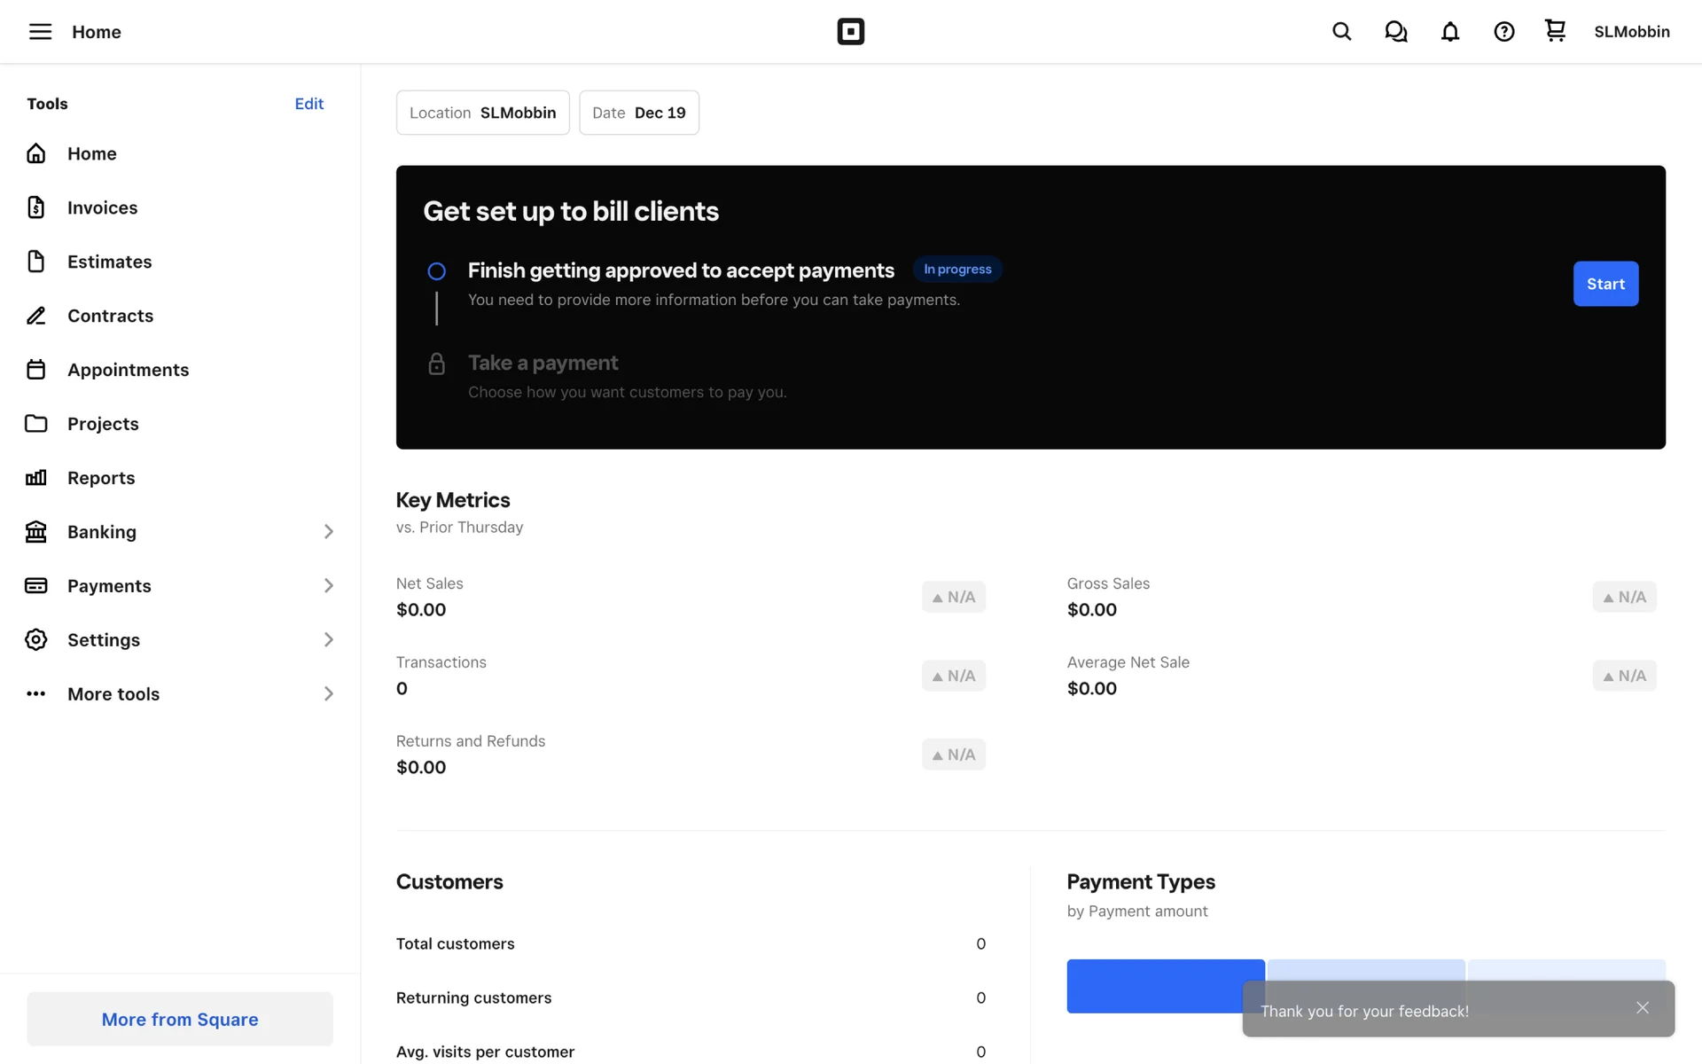Open the Location SLMobbin filter dropdown

(482, 113)
